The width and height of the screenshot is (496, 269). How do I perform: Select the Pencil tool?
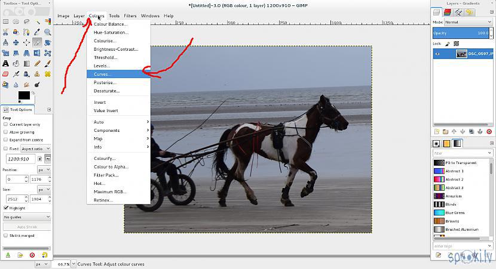pos(37,63)
